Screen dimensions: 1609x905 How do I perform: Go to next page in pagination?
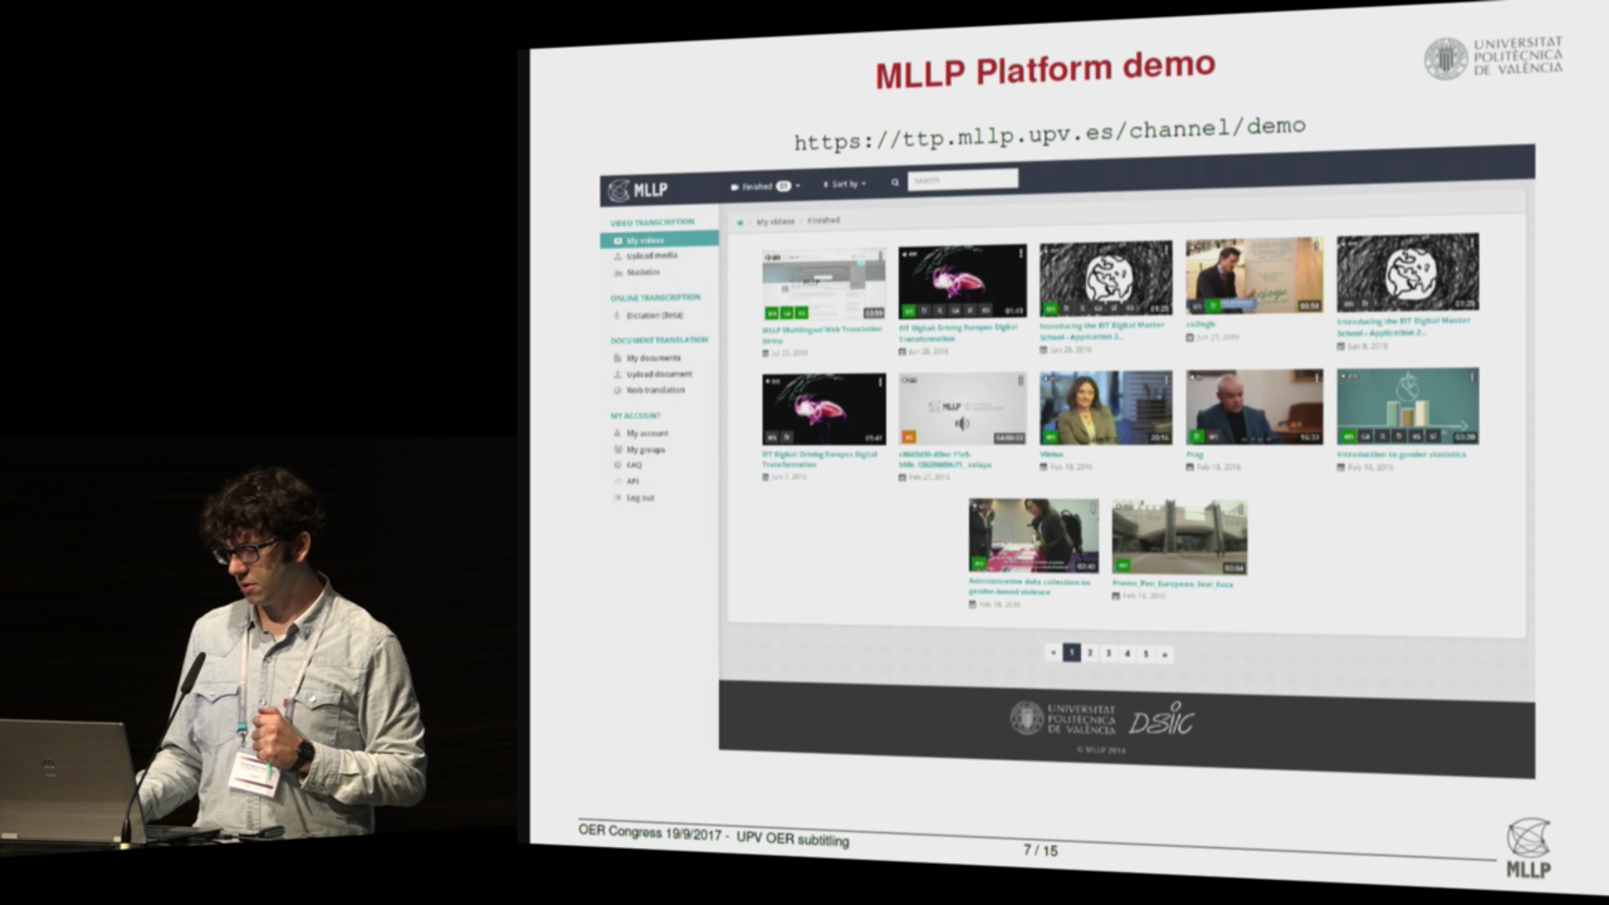1165,654
